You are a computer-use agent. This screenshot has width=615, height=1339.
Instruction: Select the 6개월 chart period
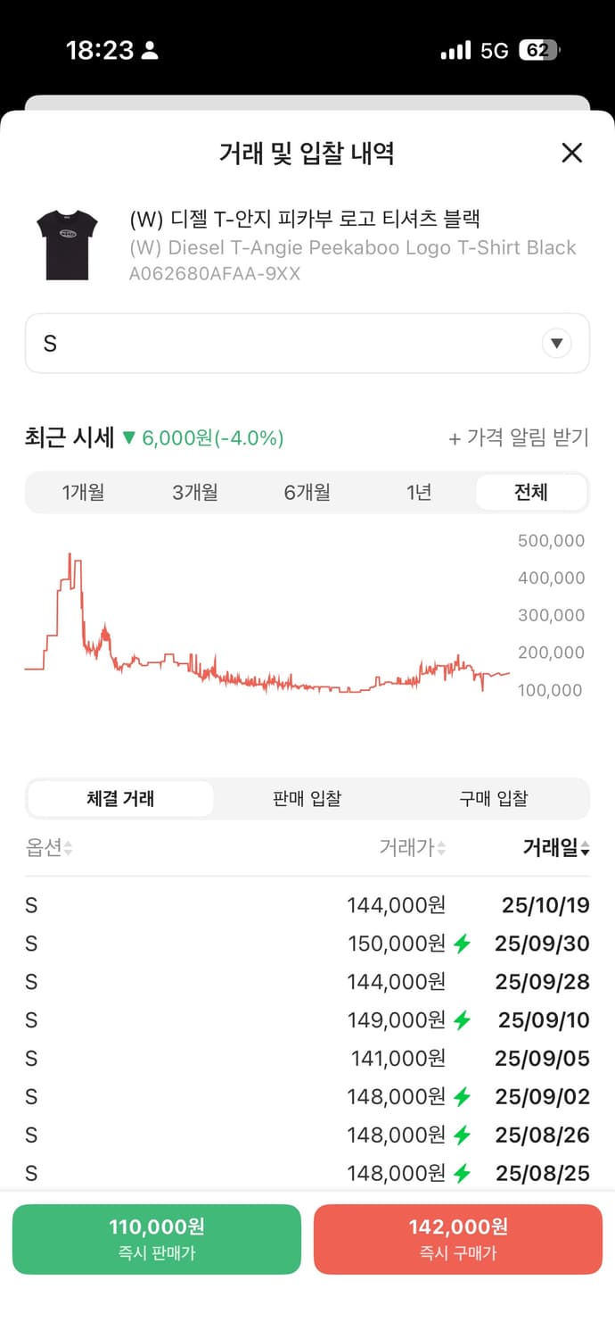coord(307,492)
